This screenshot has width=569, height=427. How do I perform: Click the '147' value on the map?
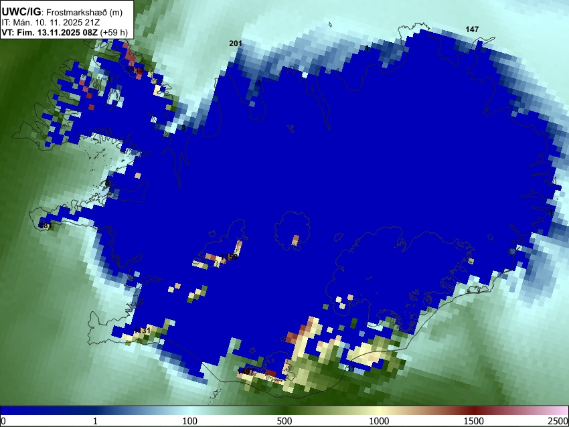click(472, 29)
